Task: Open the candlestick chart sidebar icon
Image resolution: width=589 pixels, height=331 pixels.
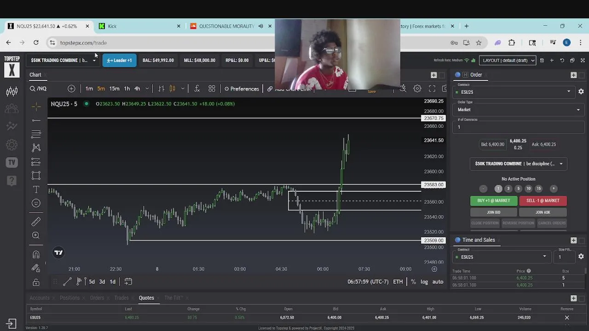Action: click(x=12, y=91)
